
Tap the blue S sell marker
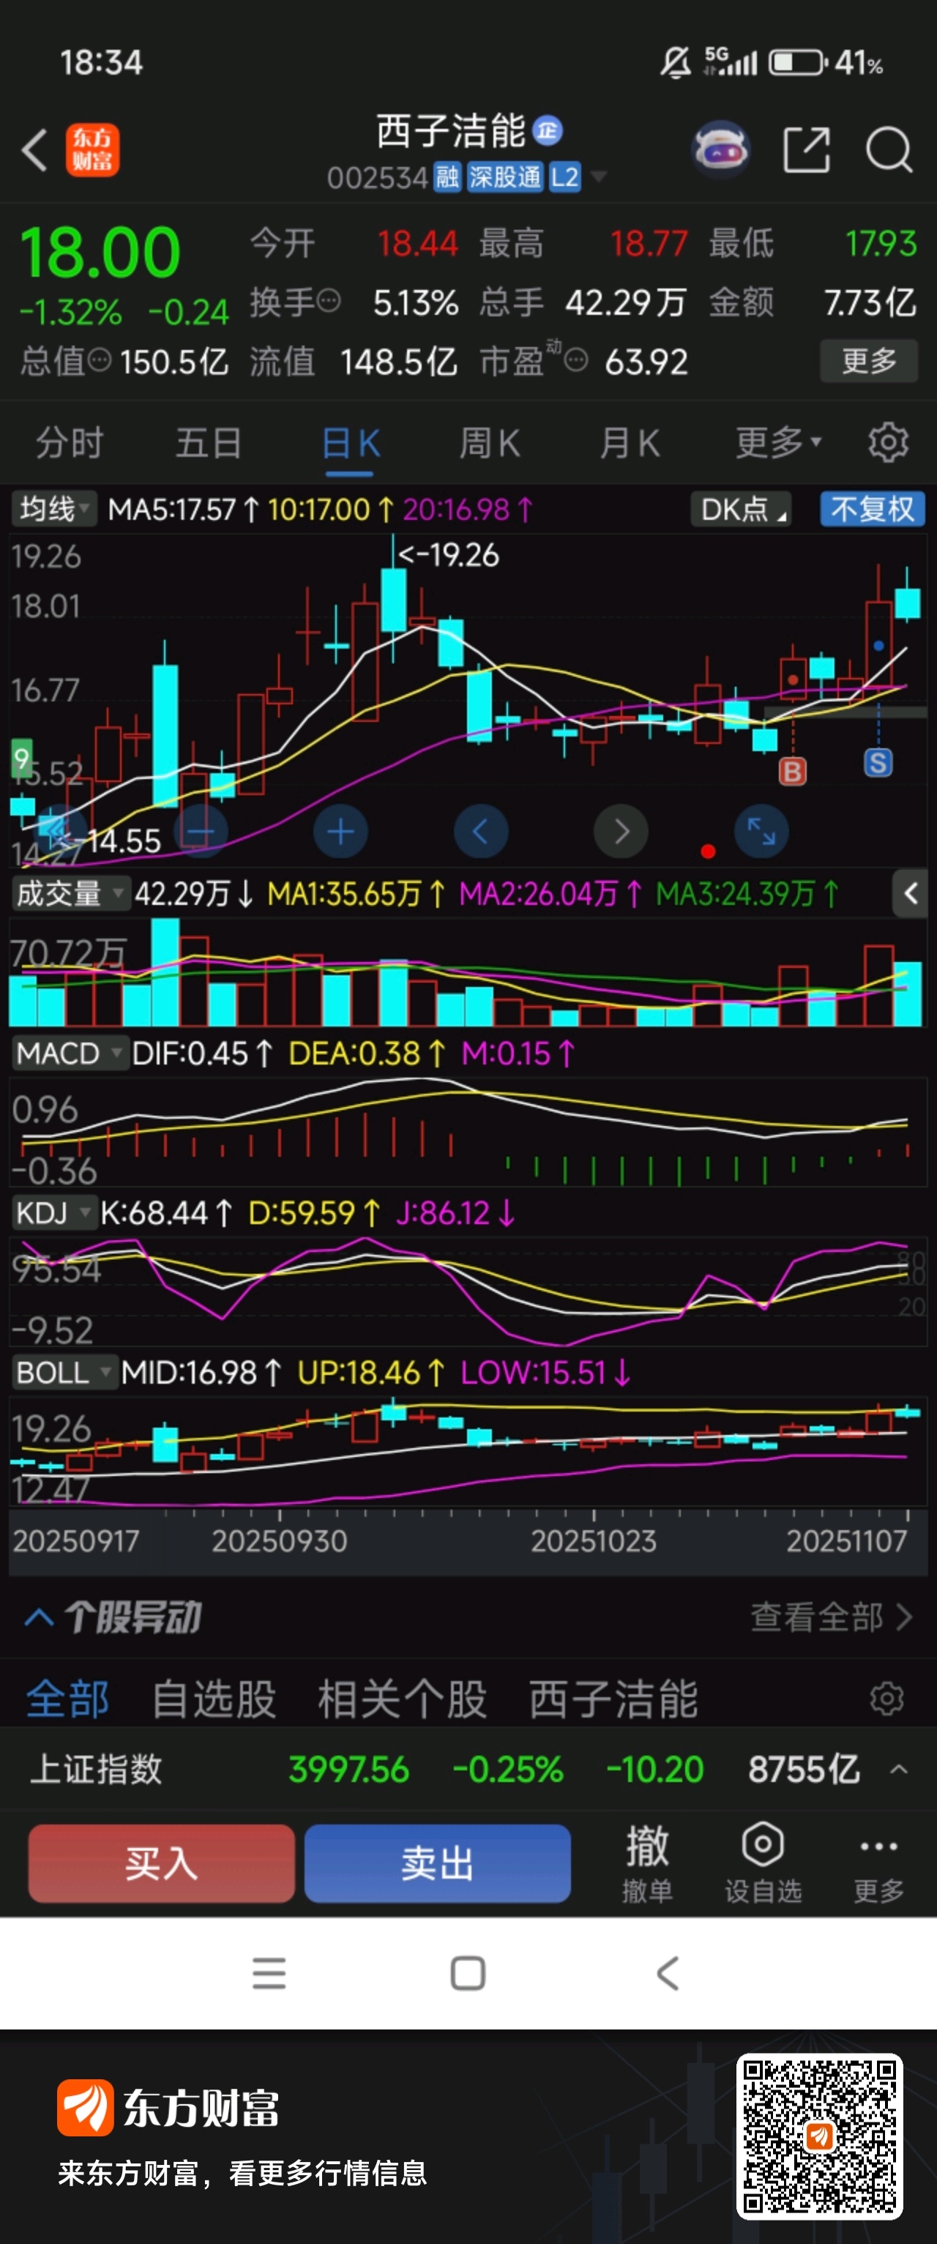click(x=878, y=763)
